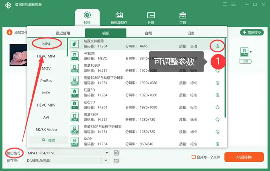Choose MP4 in the format list

[46, 44]
